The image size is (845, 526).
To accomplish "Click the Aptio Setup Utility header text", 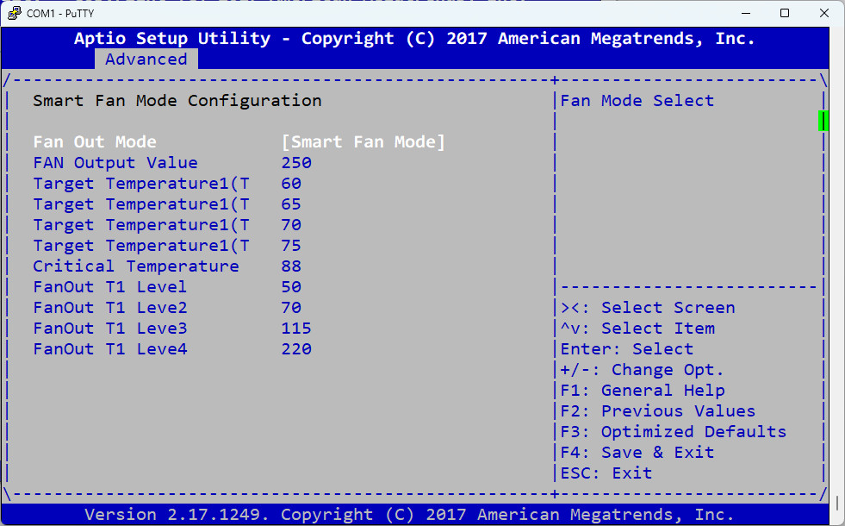I will 413,38.
